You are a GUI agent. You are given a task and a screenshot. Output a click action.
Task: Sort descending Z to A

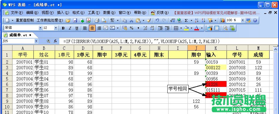click(x=203, y=20)
